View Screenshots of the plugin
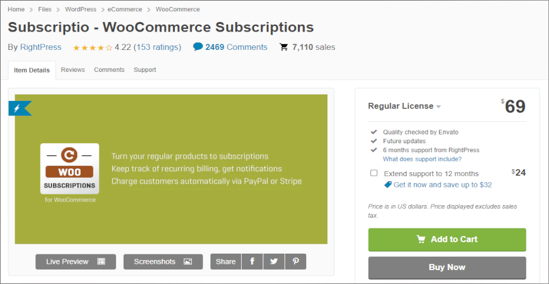The height and width of the screenshot is (284, 549). 163,262
